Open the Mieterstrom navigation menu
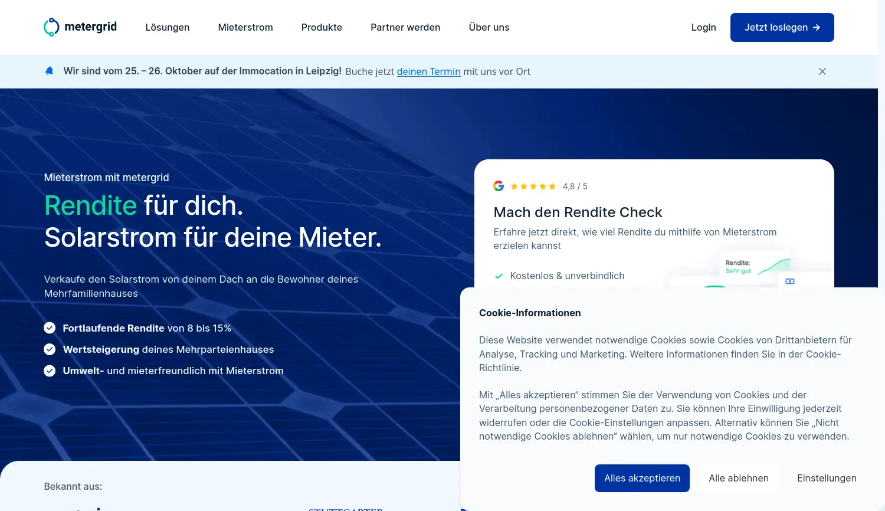 coord(245,27)
